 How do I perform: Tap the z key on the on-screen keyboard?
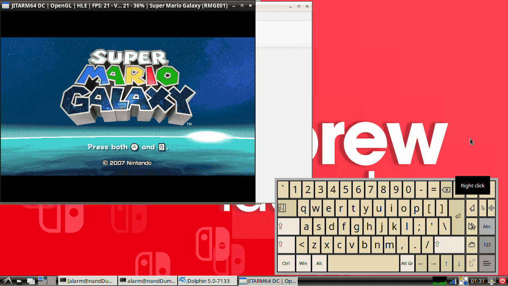[314, 244]
